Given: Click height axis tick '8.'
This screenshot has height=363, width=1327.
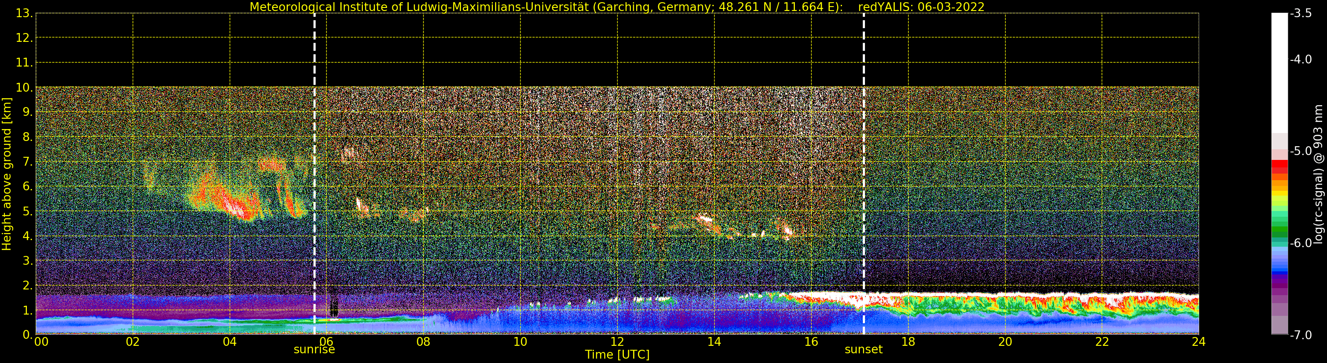Looking at the screenshot, I should point(27,137).
